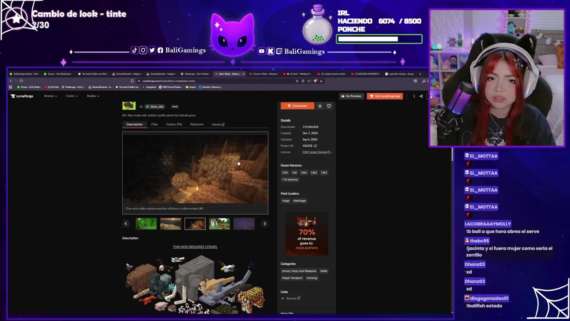Click the 1.20 game version tag
This screenshot has height=321, width=570.
tap(294, 173)
